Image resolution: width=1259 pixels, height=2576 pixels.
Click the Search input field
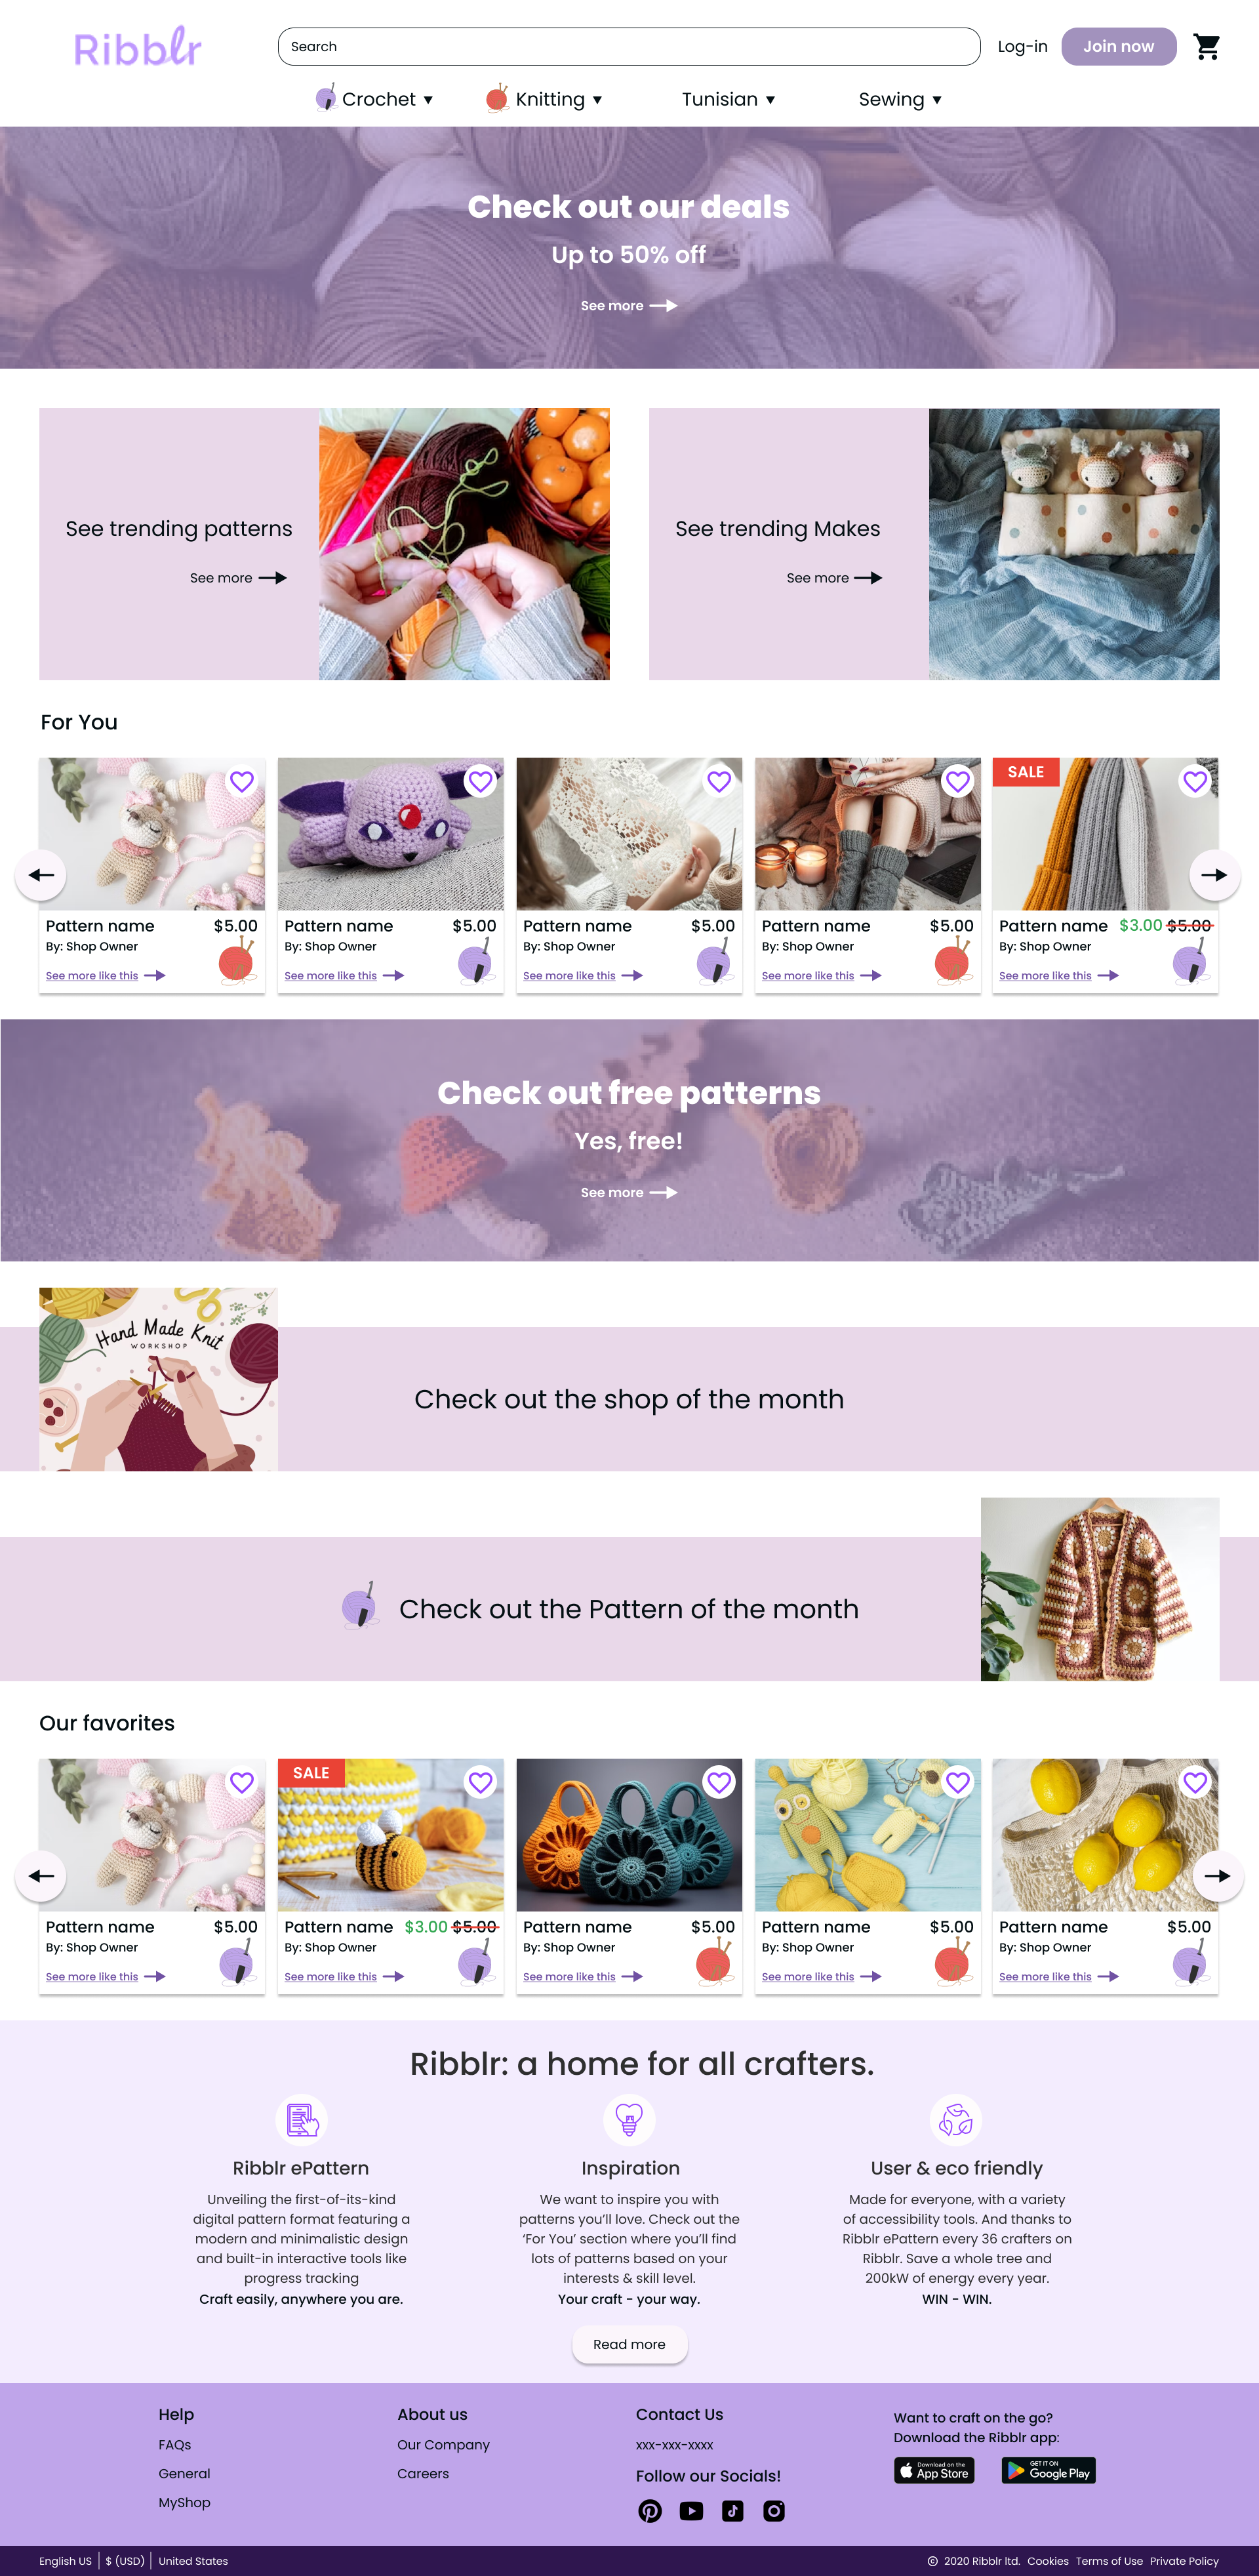point(629,46)
